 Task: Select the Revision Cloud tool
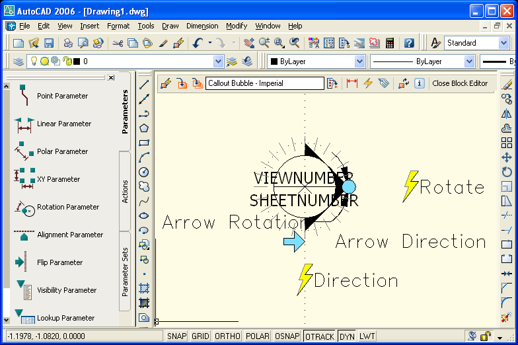click(144, 186)
